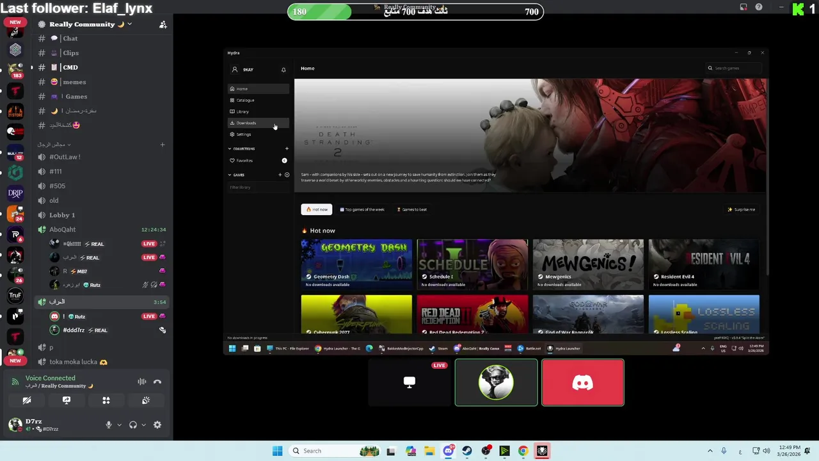The width and height of the screenshot is (819, 461).
Task: Go to Home in the Hydra sidebar
Action: click(x=258, y=88)
